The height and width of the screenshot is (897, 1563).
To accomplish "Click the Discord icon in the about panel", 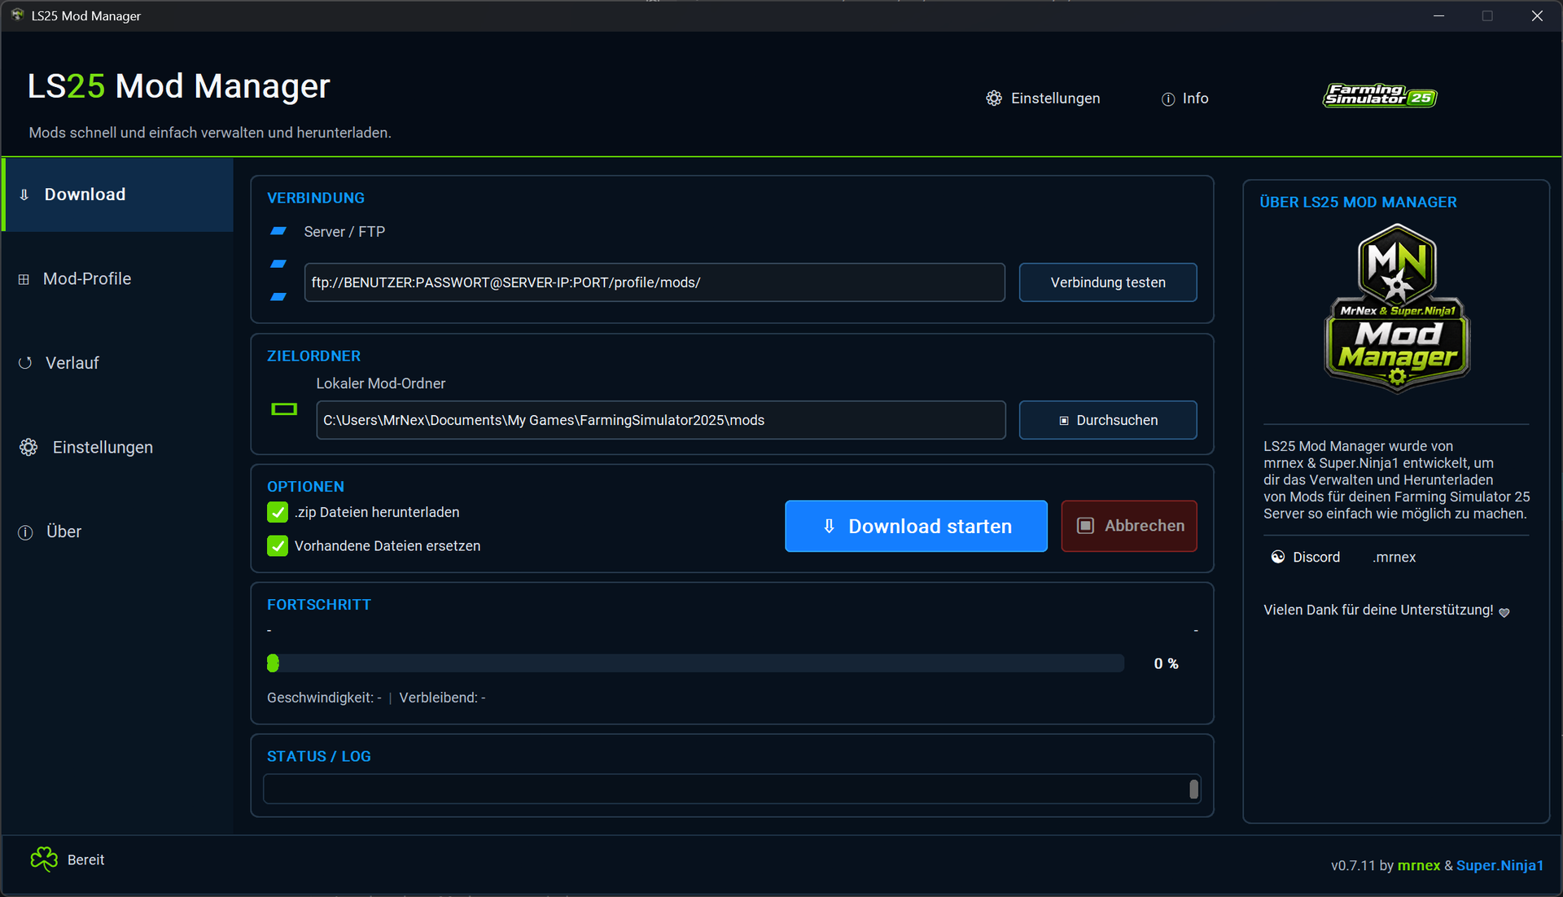I will [1278, 557].
